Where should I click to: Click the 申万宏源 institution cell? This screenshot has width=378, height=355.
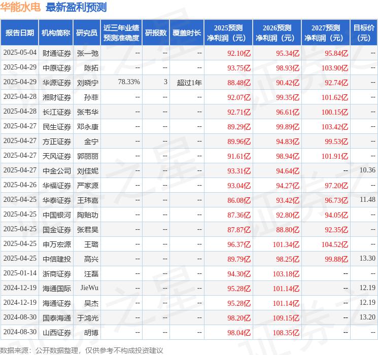click(57, 244)
